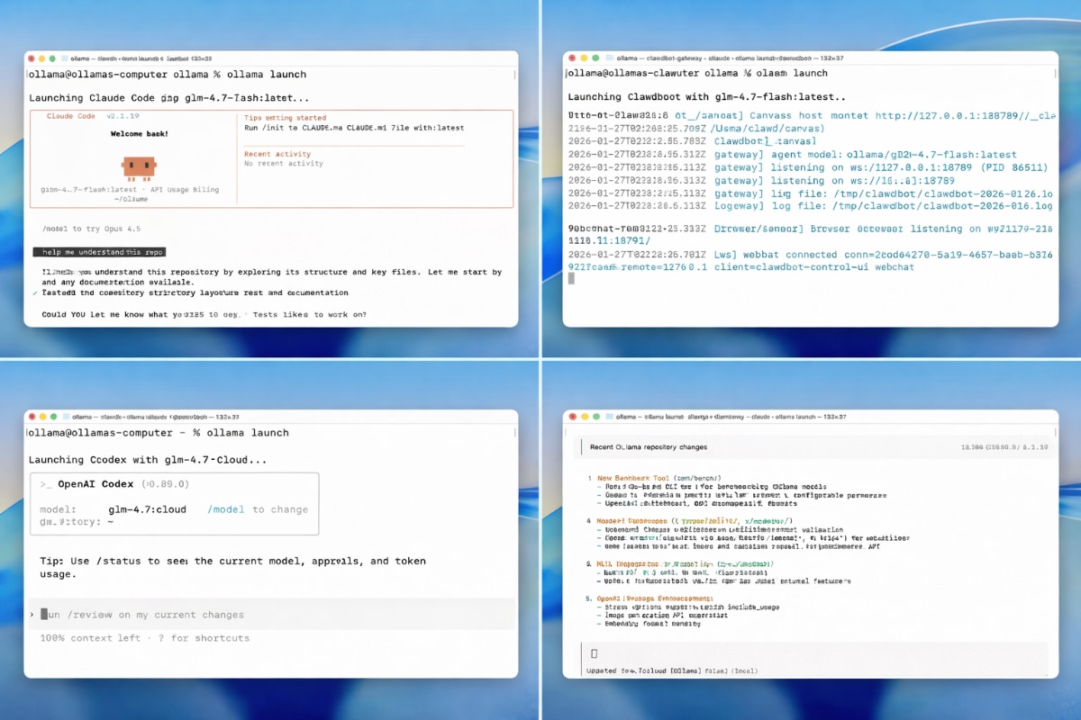The image size is (1081, 720).
Task: Zoom the repository changes terminal window
Action: (x=595, y=417)
